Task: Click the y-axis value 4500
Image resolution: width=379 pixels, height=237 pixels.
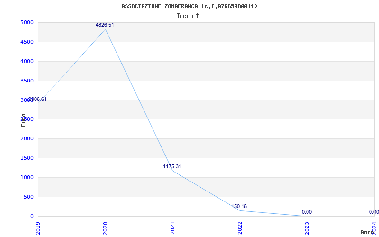Action: (27, 42)
